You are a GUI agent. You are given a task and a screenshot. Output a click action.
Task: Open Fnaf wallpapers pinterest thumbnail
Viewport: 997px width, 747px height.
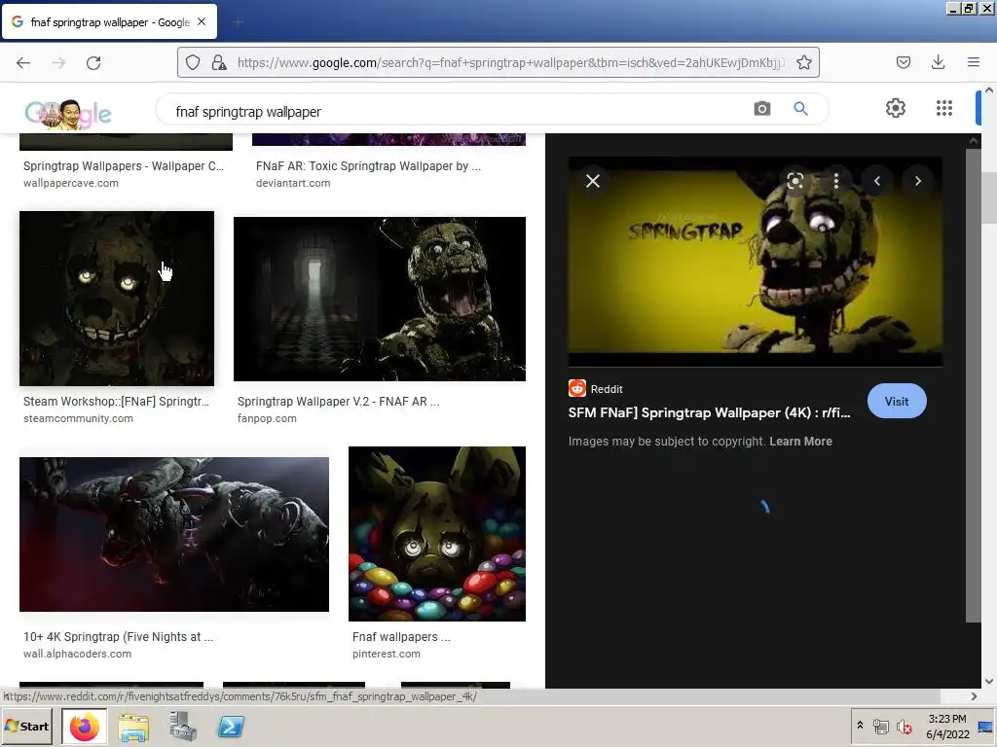pos(437,534)
